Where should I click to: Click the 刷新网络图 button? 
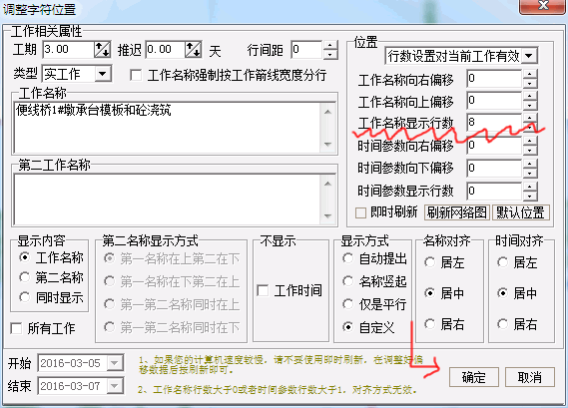tap(457, 212)
